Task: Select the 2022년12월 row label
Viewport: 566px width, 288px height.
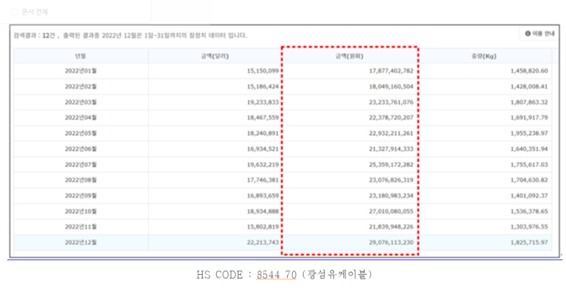Action: click(81, 243)
